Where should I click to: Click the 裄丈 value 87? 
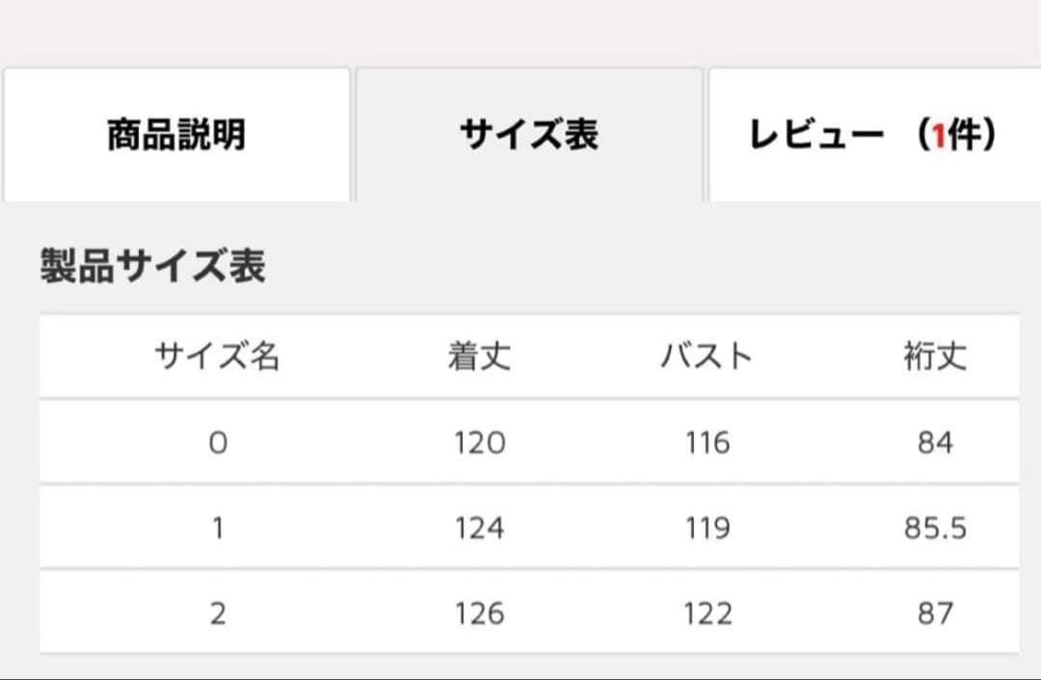pos(935,612)
